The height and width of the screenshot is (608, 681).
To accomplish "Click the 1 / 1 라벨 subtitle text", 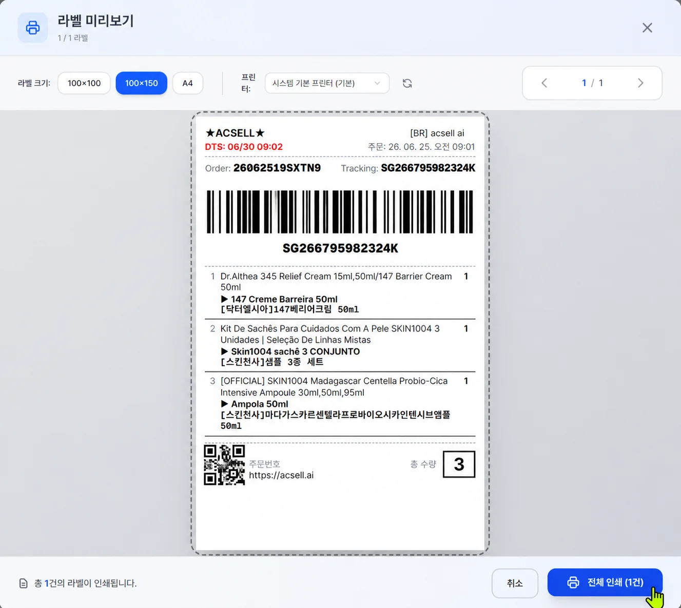I will tap(73, 38).
